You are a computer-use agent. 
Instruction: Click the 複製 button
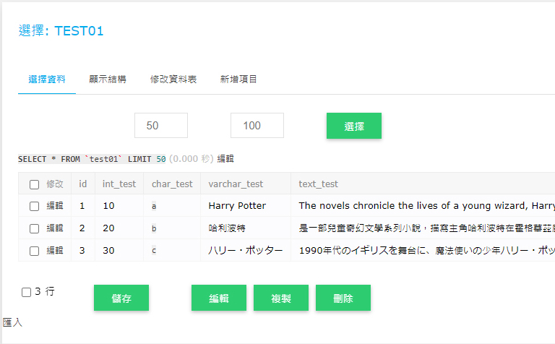click(281, 298)
